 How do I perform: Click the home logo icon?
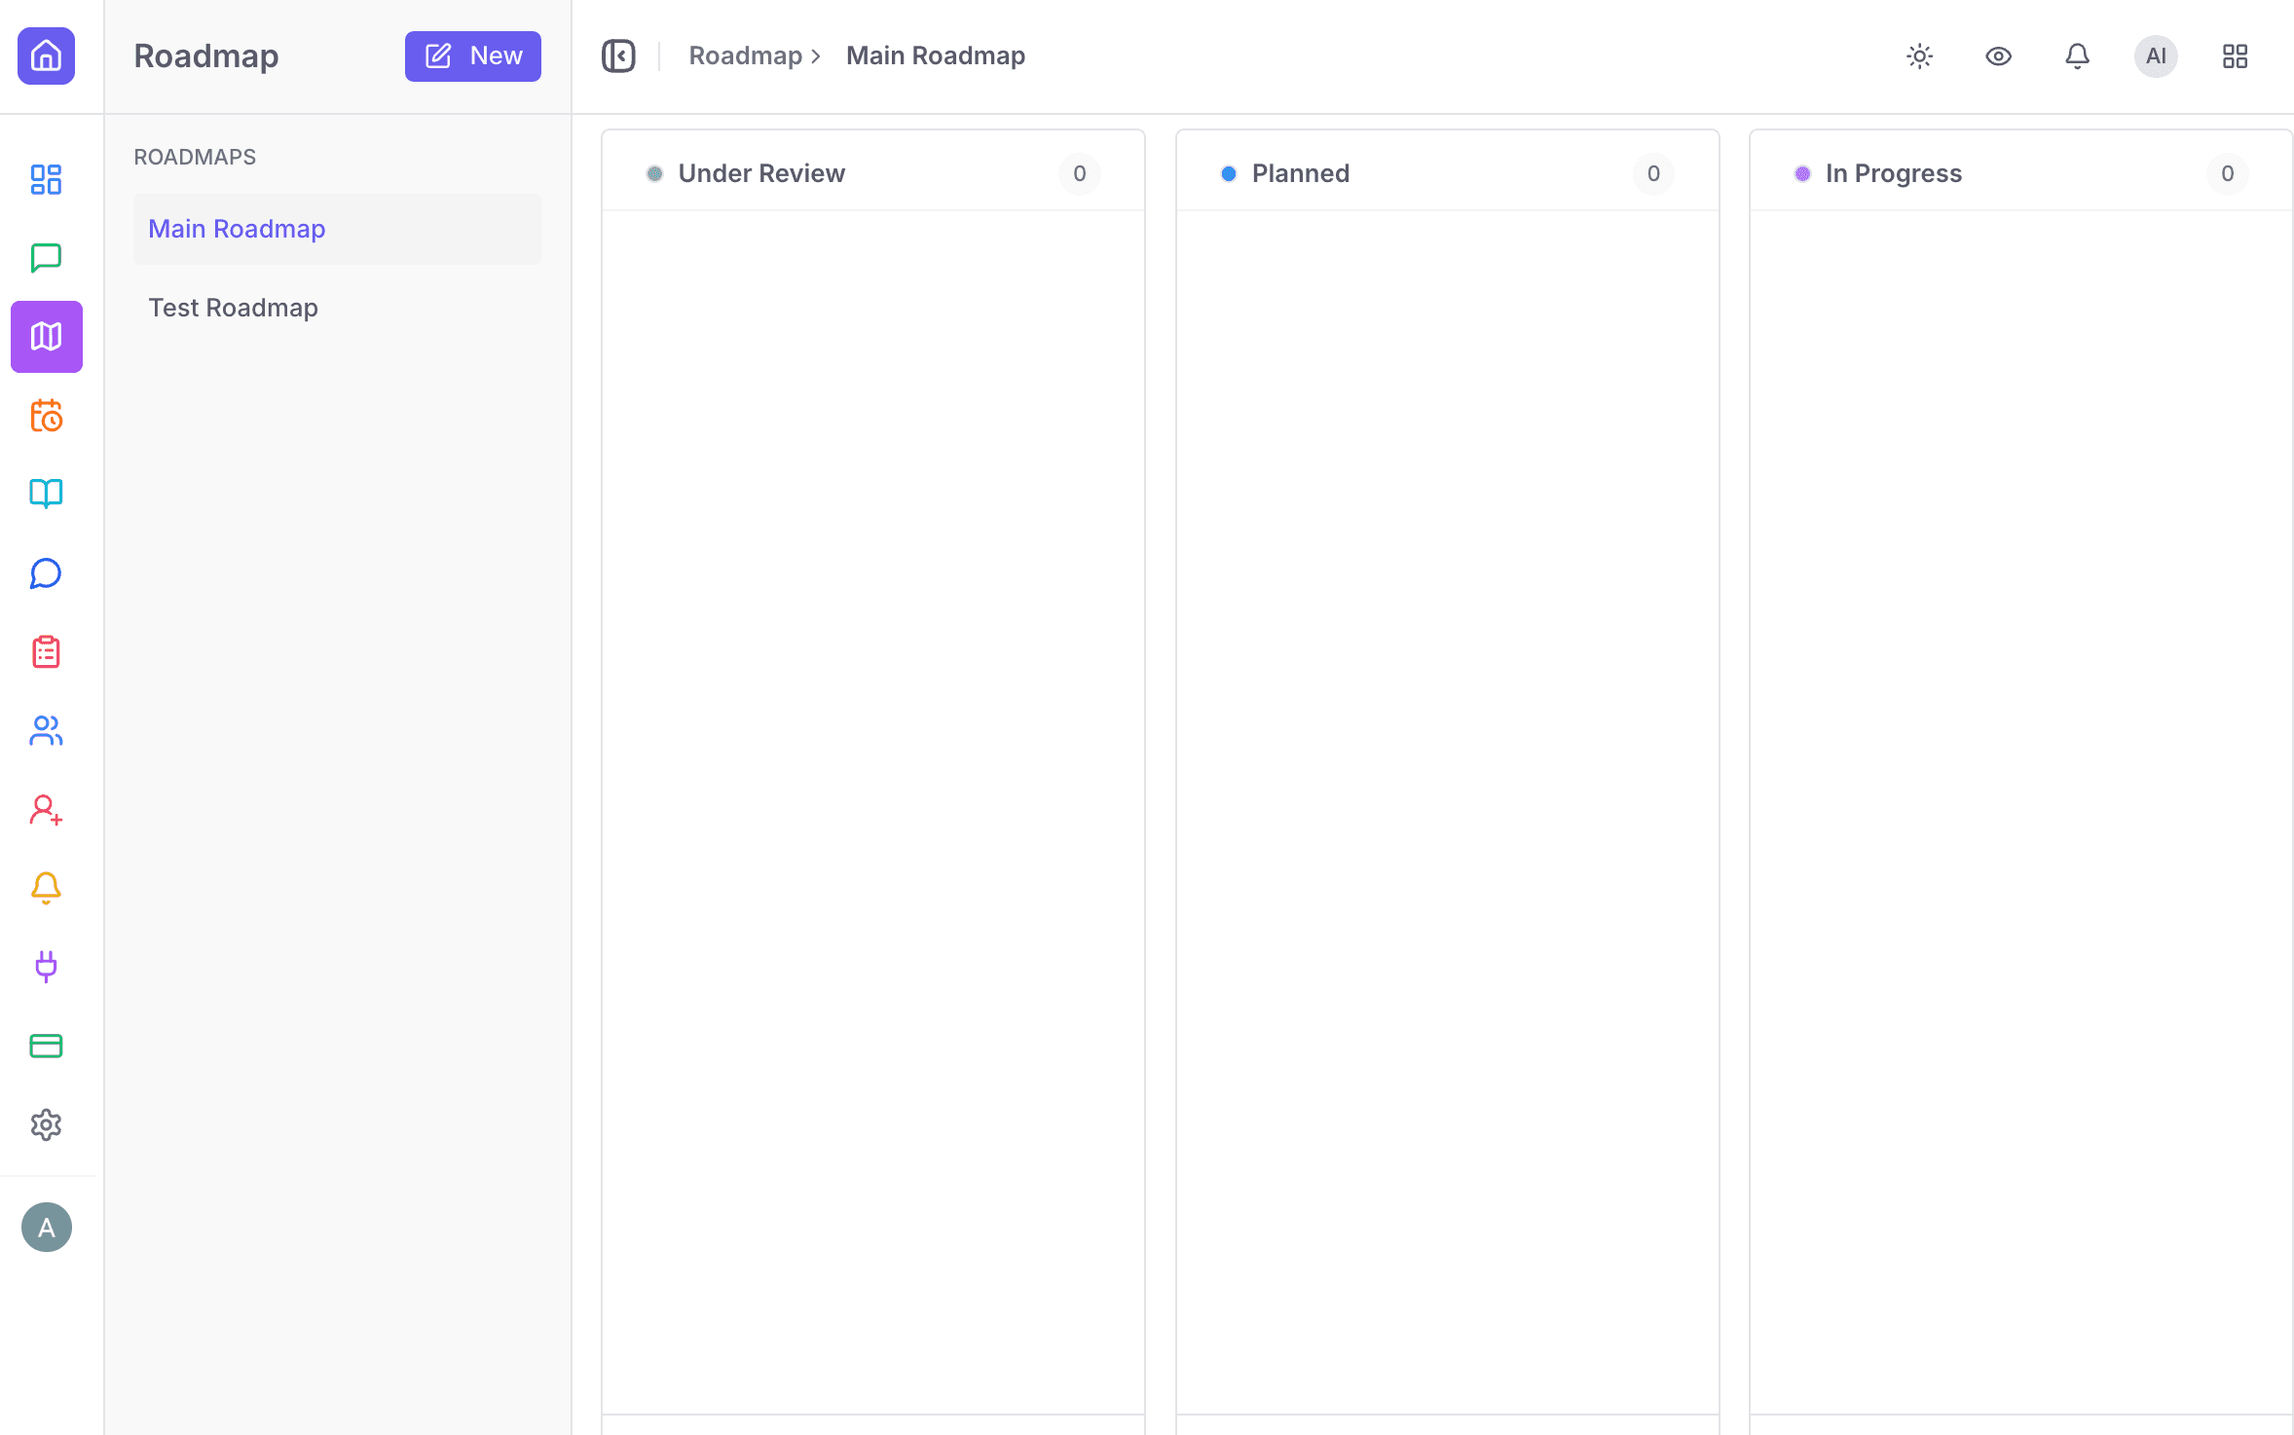[x=46, y=55]
